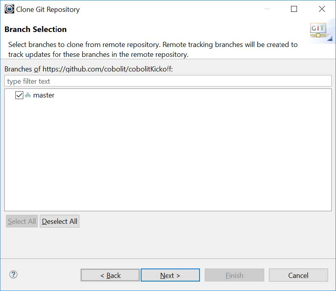Click the Clone Git Repository title text
The height and width of the screenshot is (291, 336).
point(48,9)
